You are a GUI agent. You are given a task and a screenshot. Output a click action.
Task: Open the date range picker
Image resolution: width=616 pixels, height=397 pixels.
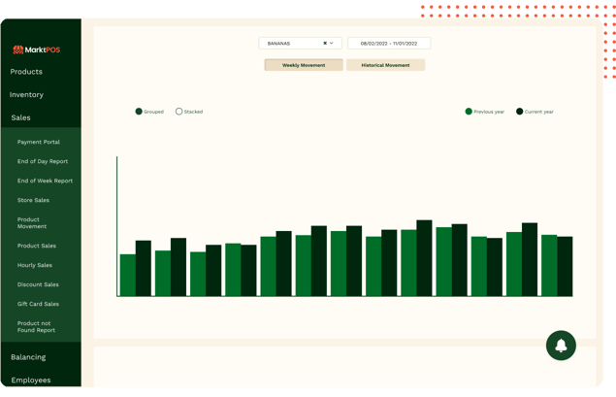388,44
